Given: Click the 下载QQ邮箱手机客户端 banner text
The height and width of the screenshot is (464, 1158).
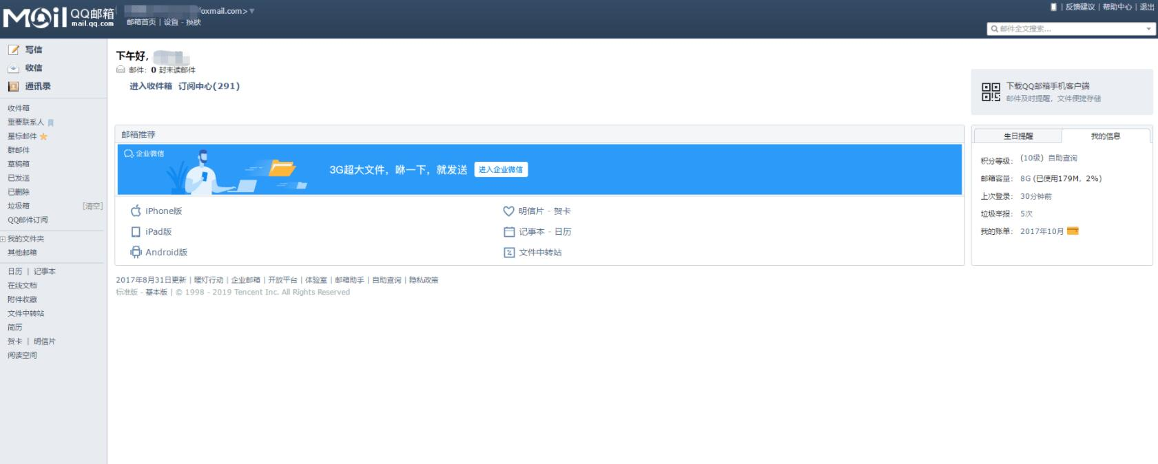Looking at the screenshot, I should pyautogui.click(x=1048, y=86).
